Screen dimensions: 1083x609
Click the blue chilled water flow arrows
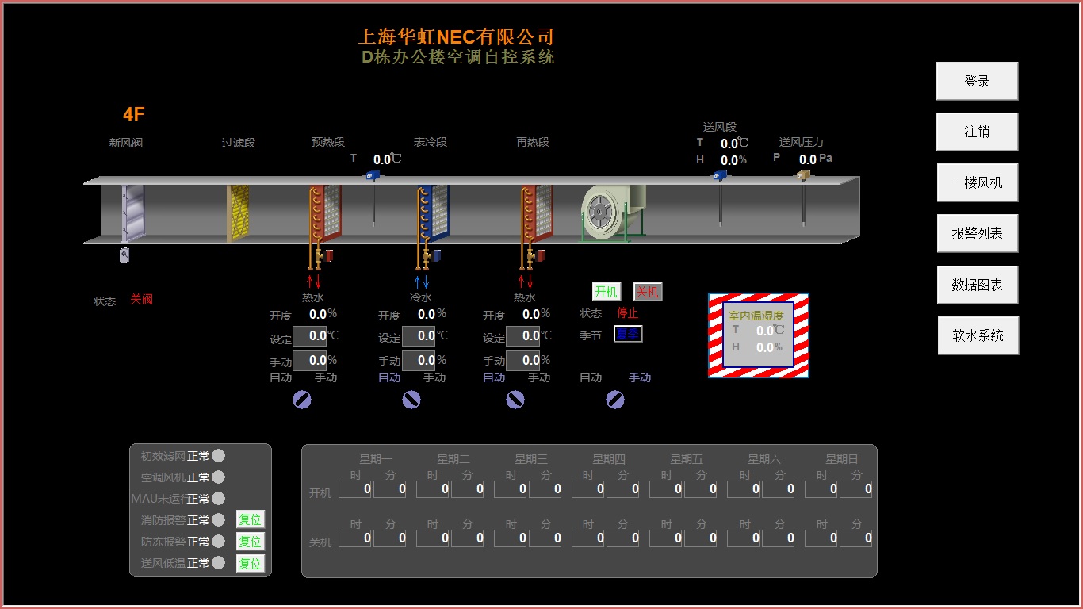422,282
